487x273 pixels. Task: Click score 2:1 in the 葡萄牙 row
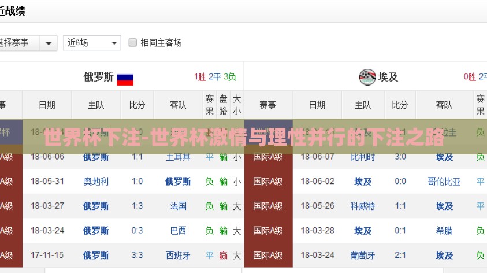pyautogui.click(x=400, y=255)
